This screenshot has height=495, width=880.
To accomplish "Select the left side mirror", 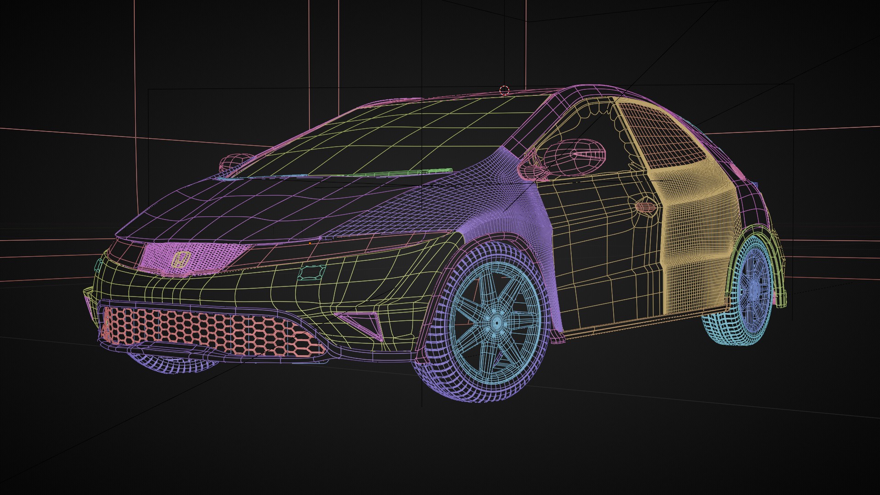I will click(233, 162).
